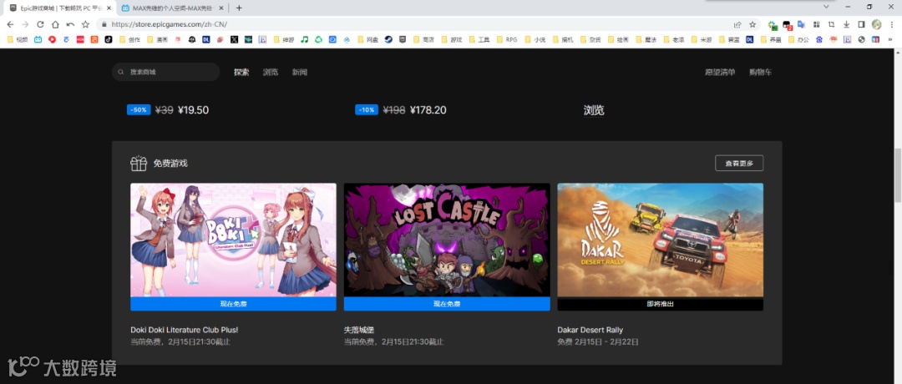Open the 失落城堡 game title
The width and height of the screenshot is (902, 384).
click(x=359, y=330)
